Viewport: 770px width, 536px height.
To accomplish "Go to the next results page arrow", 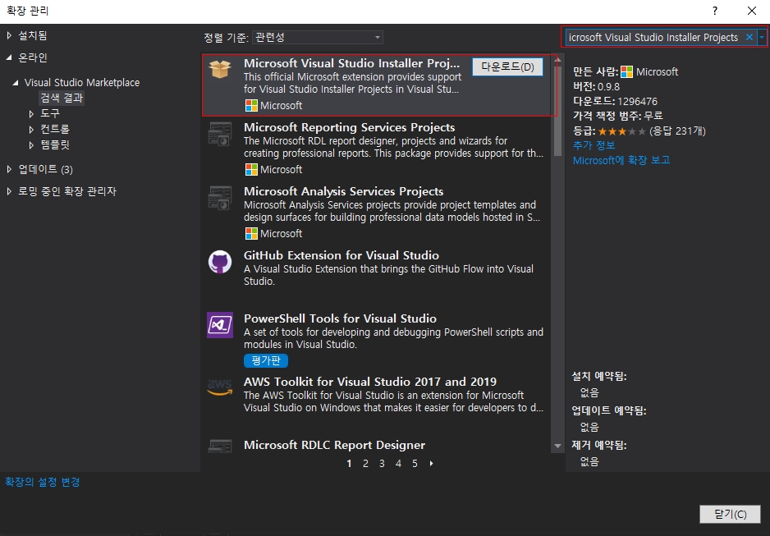I will click(431, 463).
